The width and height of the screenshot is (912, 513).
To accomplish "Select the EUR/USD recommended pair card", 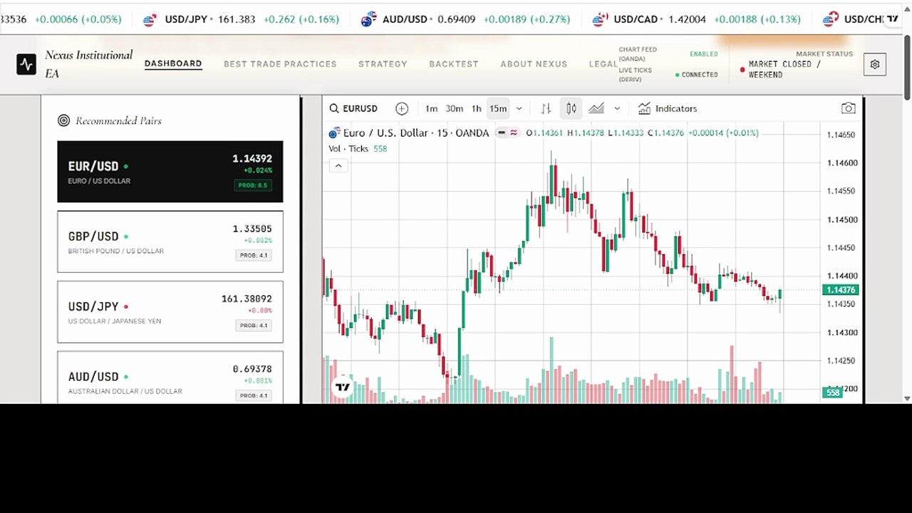I will (170, 172).
